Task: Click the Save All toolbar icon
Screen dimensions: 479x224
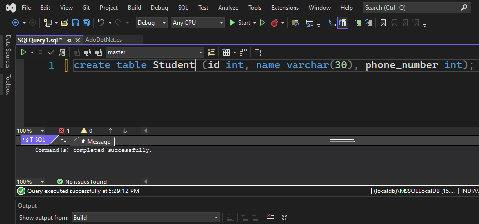Action: (x=86, y=23)
